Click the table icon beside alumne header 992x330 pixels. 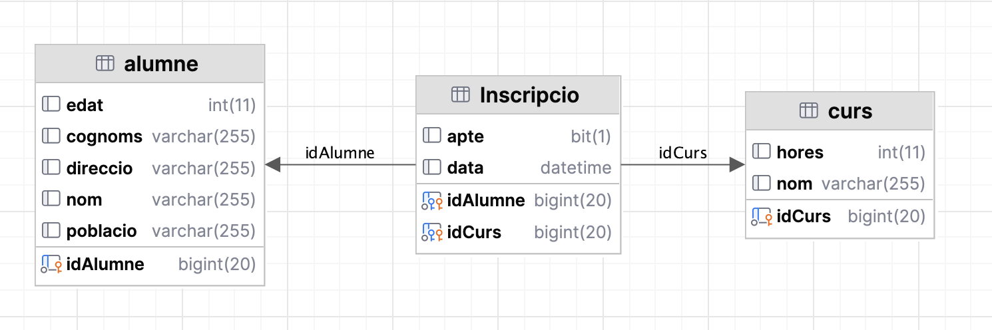coord(105,64)
